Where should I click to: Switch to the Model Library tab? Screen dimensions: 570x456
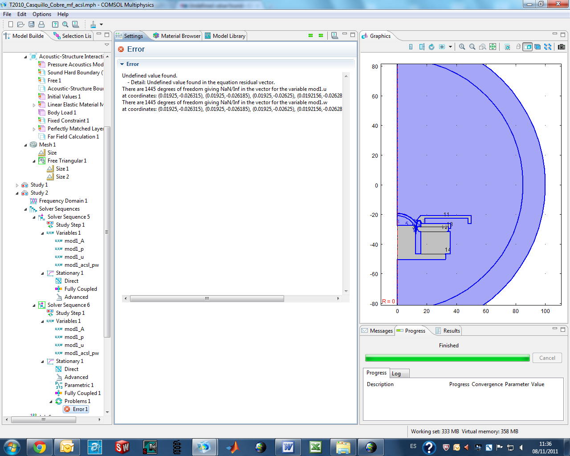[x=225, y=36]
